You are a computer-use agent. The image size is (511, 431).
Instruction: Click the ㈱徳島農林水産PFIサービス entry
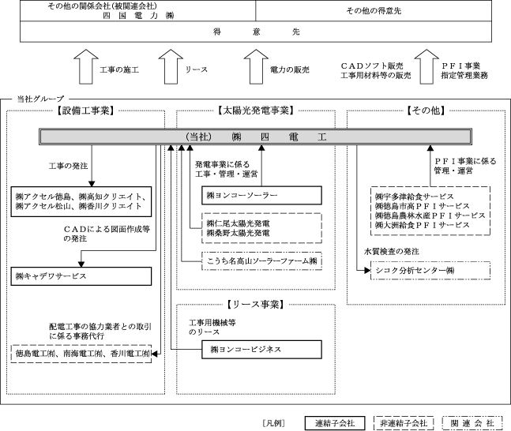(430, 215)
